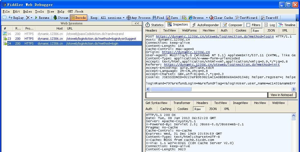Click request horizontal scrollbar thumb
Image resolution: width=300 pixels, height=152 pixels.
click(171, 89)
